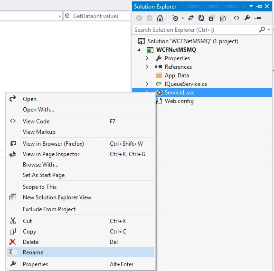Toggle auto-hide pin for Solution Explorer
The width and height of the screenshot is (274, 271).
click(x=259, y=7)
